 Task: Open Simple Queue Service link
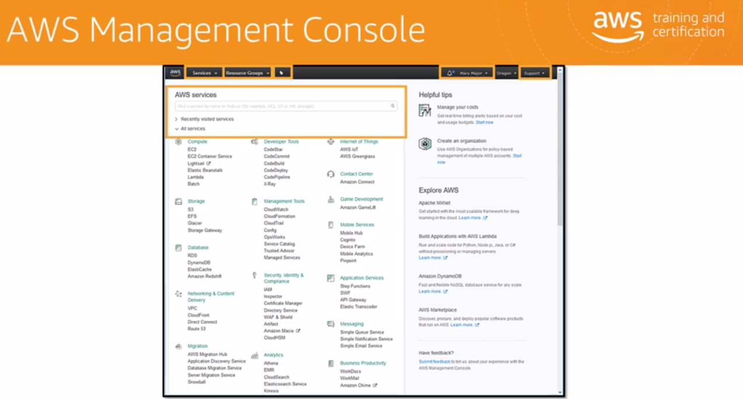[362, 332]
